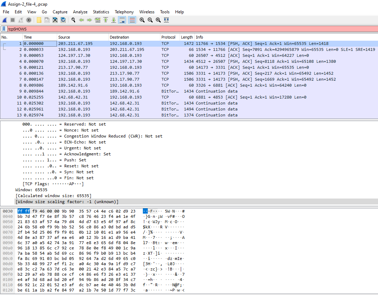The width and height of the screenshot is (378, 295).
Task: Open the Find Packet tool
Action: pos(73,20)
